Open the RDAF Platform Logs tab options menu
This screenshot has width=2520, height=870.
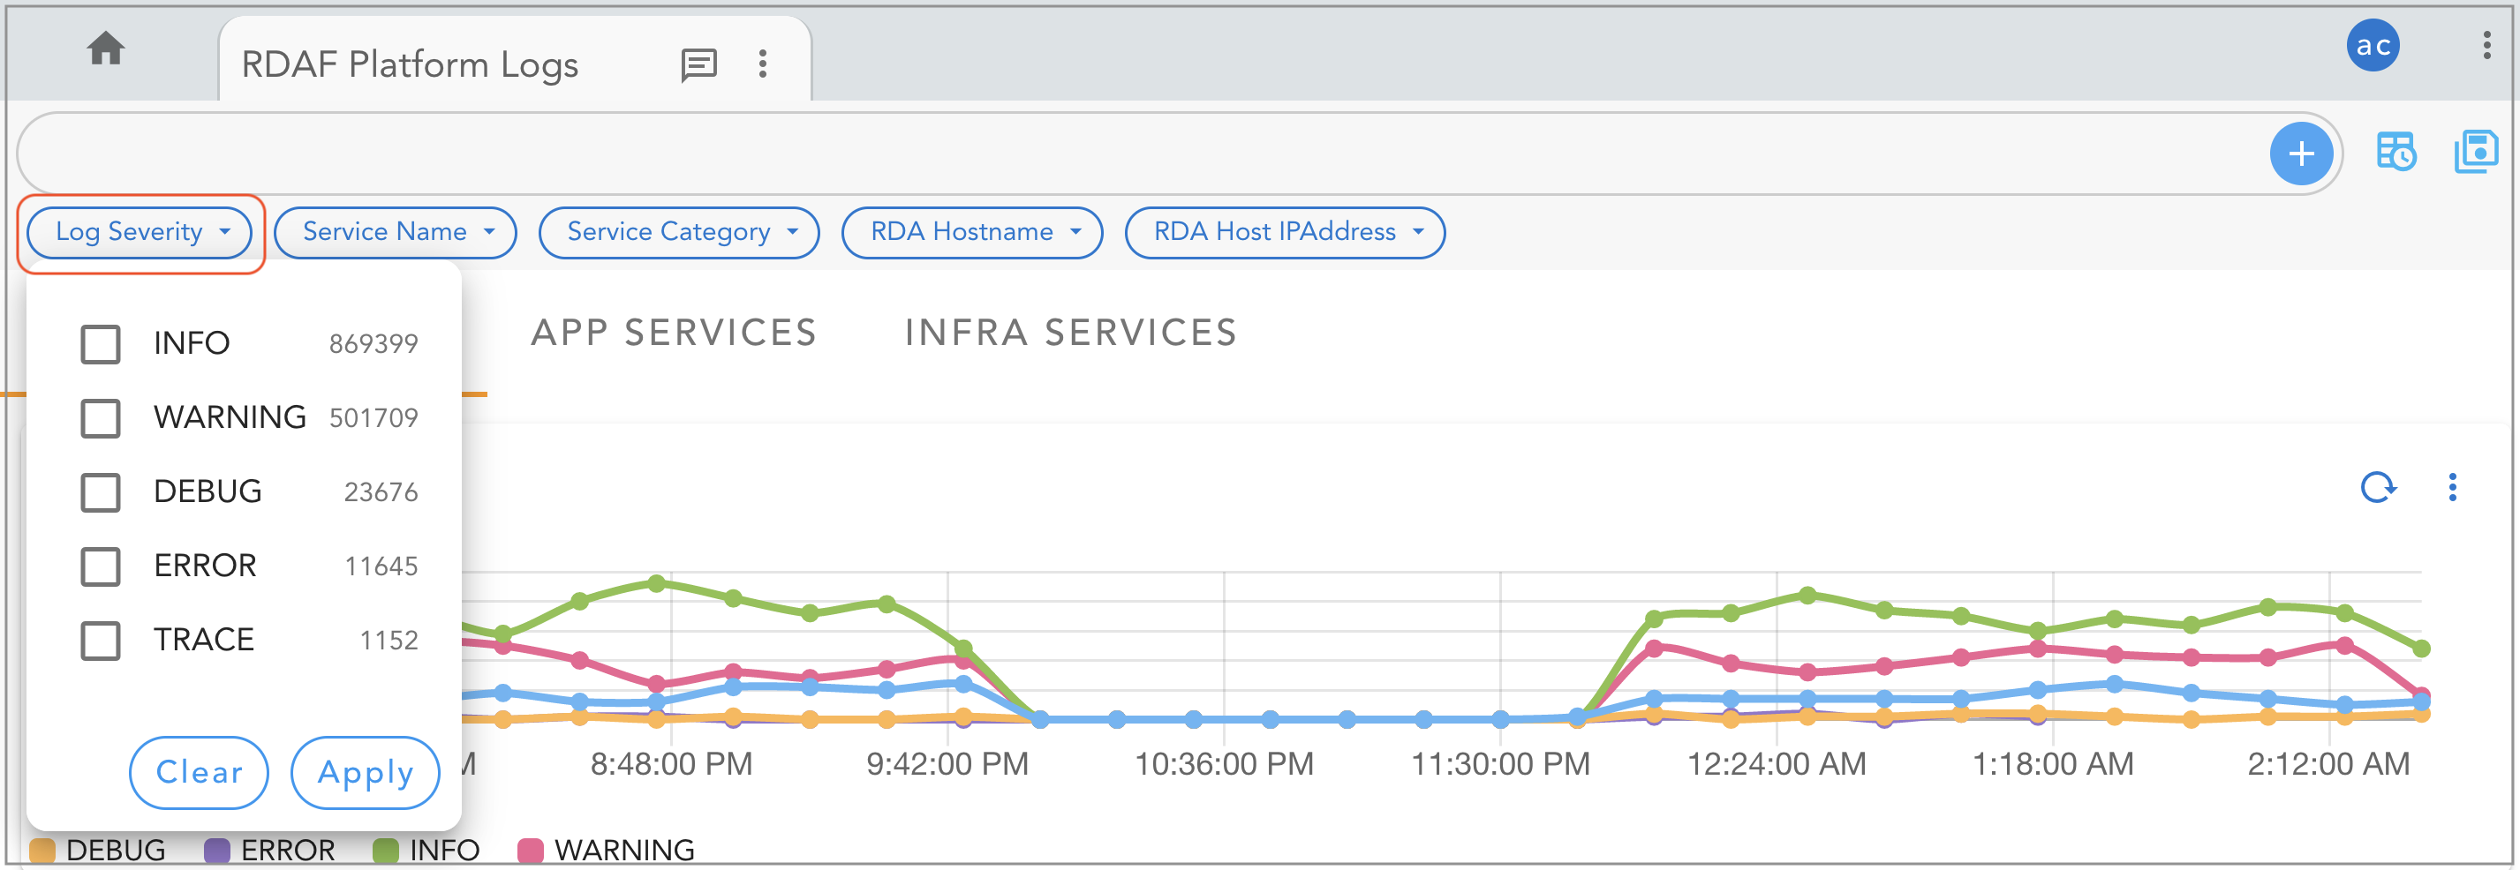(x=763, y=64)
